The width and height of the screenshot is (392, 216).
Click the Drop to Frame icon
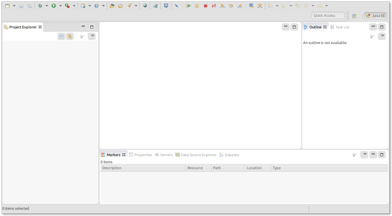click(251, 6)
